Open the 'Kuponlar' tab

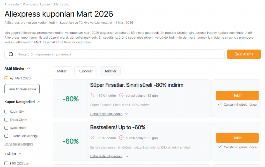tap(85, 71)
